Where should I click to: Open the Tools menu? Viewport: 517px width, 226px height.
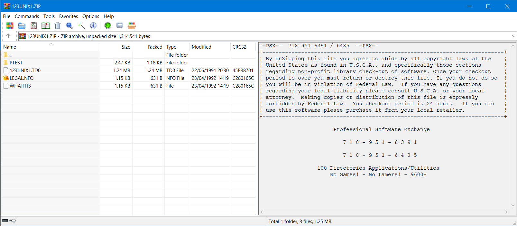tap(49, 16)
